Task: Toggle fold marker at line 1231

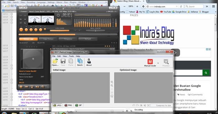Action: [12, 100]
